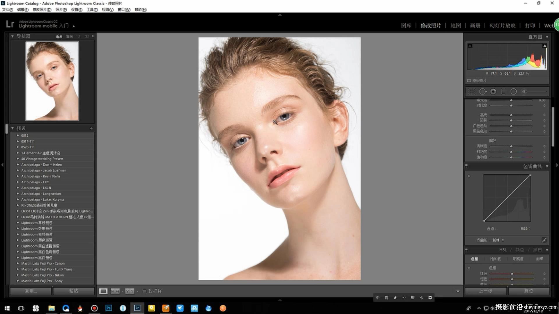This screenshot has height=314, width=559.
Task: Select the Graduated Filter tool
Action: (503, 92)
